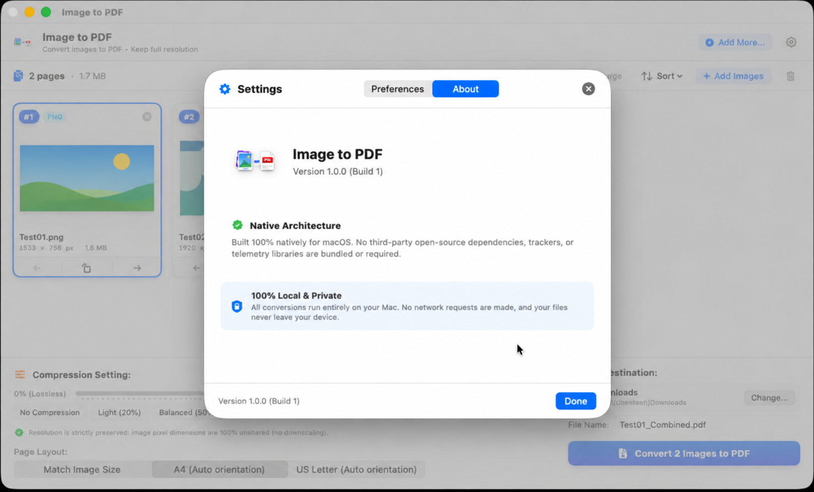This screenshot has width=814, height=492.
Task: Choose US Letter (Auto orientation) layout
Action: coord(356,469)
